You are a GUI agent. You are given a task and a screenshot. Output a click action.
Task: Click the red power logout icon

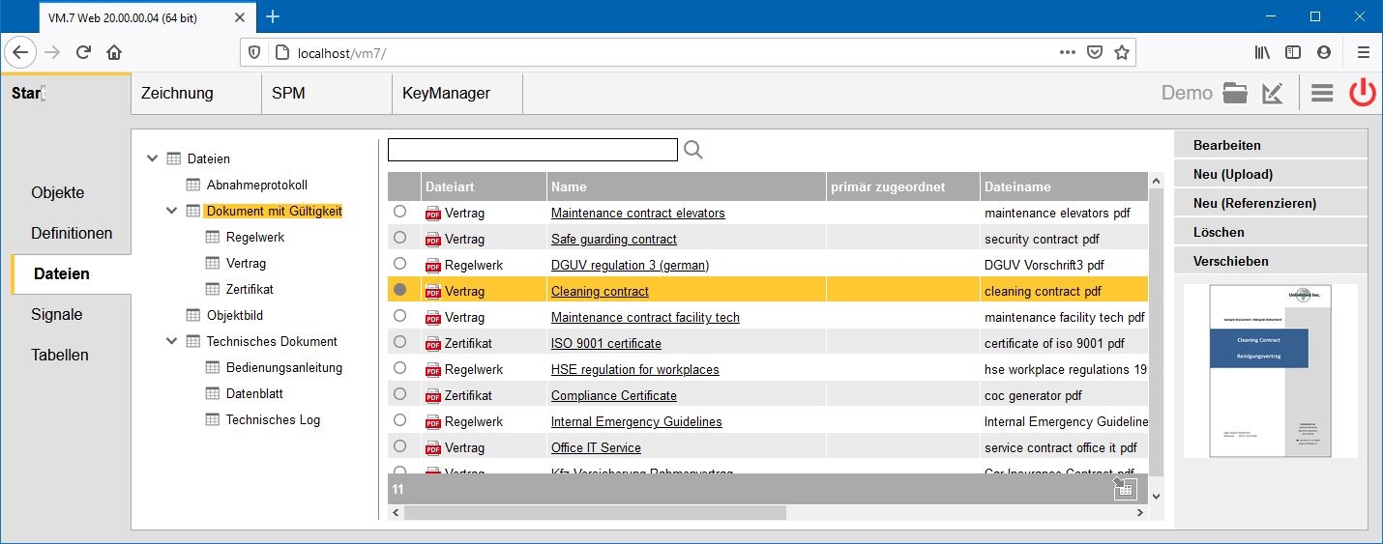[x=1363, y=93]
